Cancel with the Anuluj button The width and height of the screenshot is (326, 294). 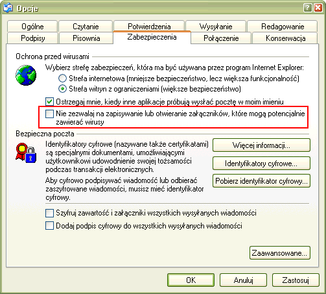pos(243,280)
